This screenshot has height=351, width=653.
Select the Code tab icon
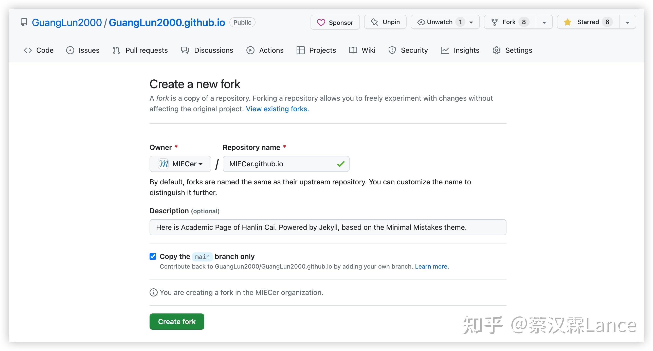[28, 50]
